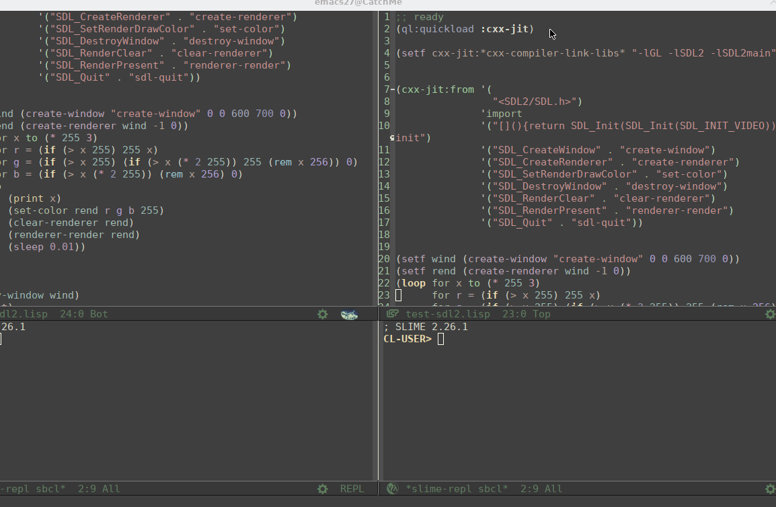Click the 'import' symbol on line 9
The height and width of the screenshot is (507, 776).
pos(502,114)
